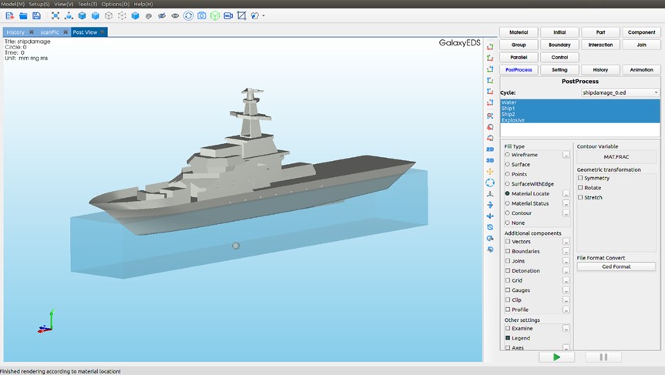Open the Tools(T) menu
The width and height of the screenshot is (665, 375).
(x=88, y=4)
